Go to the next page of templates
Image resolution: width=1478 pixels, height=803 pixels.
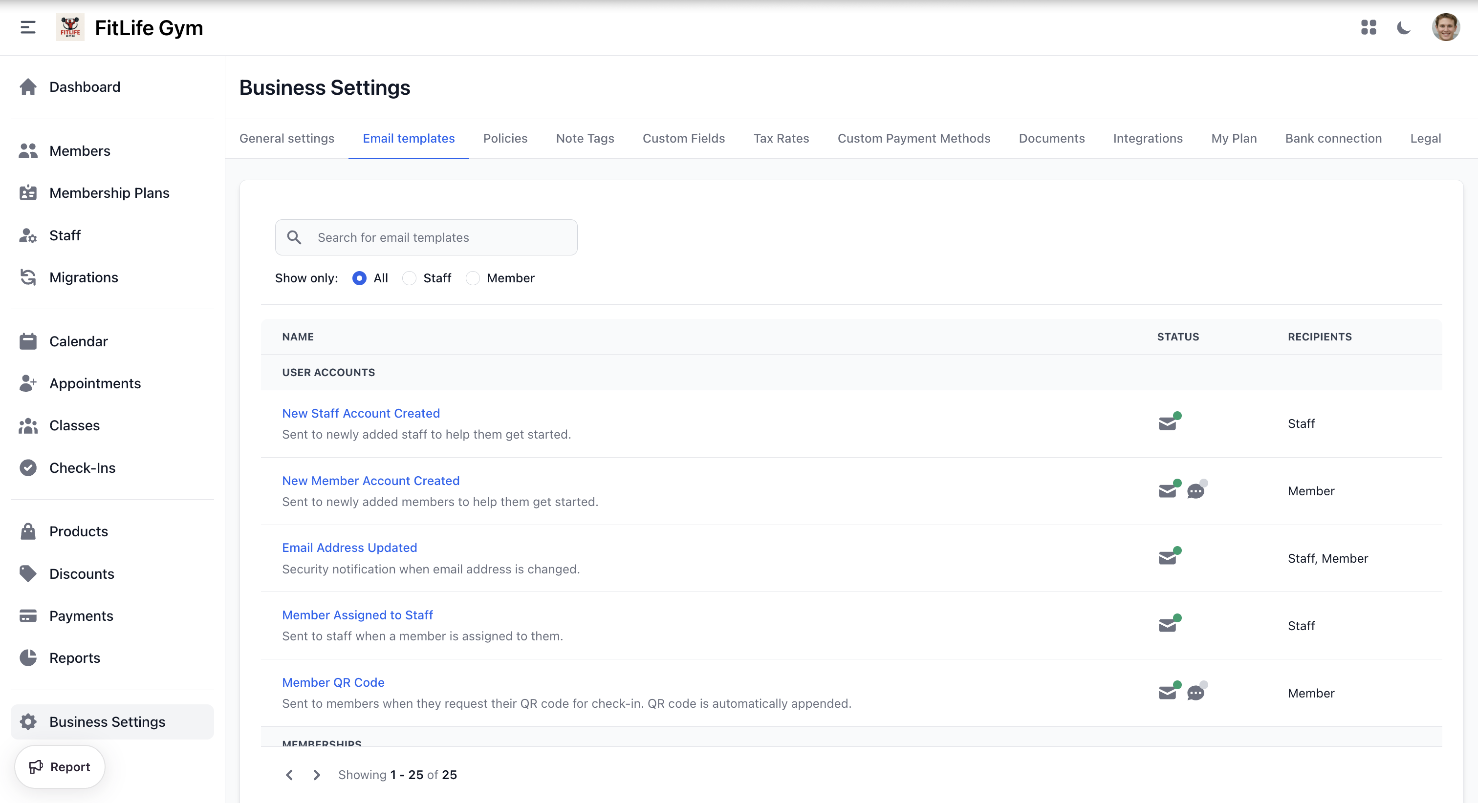(316, 774)
